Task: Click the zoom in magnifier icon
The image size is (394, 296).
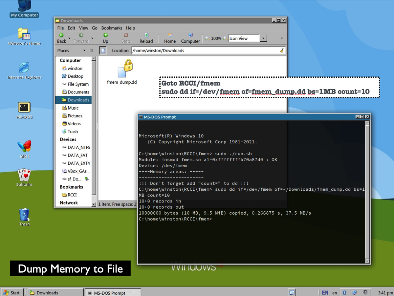Action: 225,38
